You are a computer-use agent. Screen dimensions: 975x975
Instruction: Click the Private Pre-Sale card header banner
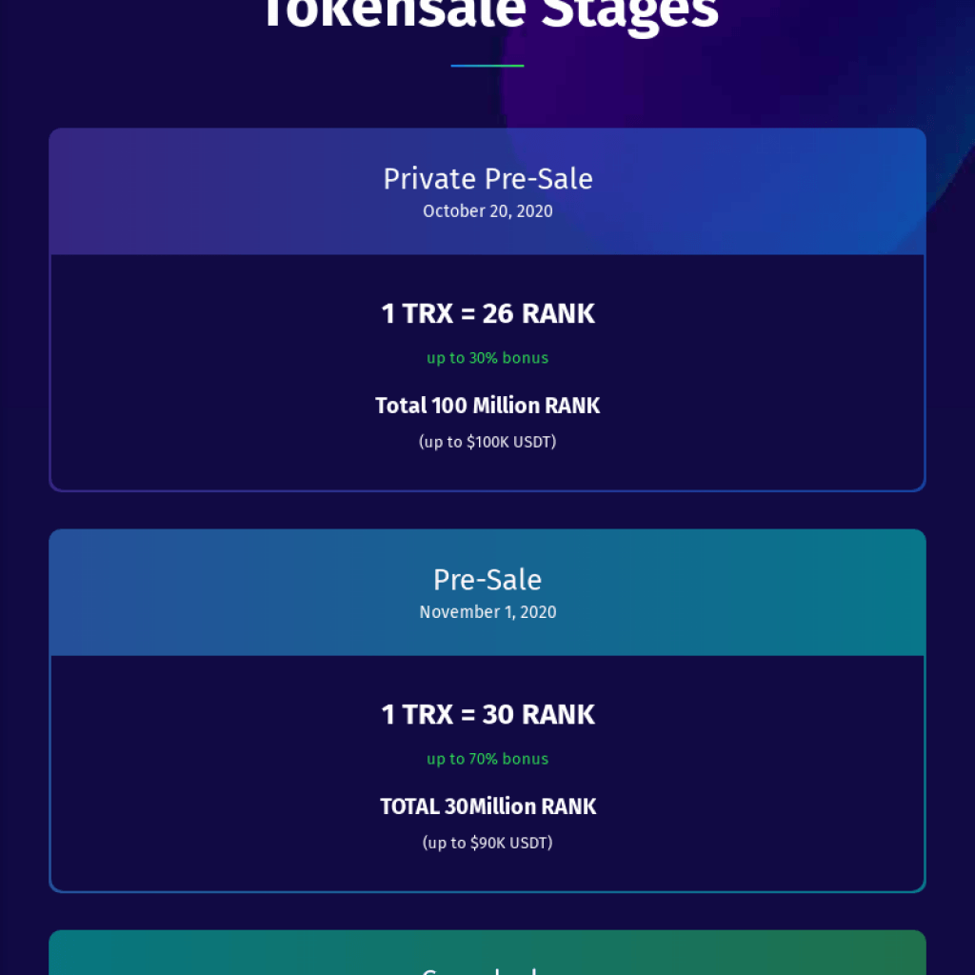[x=487, y=191]
